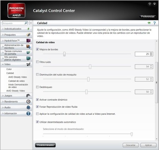Viewport: 159px width, 150px height.
Task: Click the Radeon Graphics AMD logo
Action: click(16, 11)
